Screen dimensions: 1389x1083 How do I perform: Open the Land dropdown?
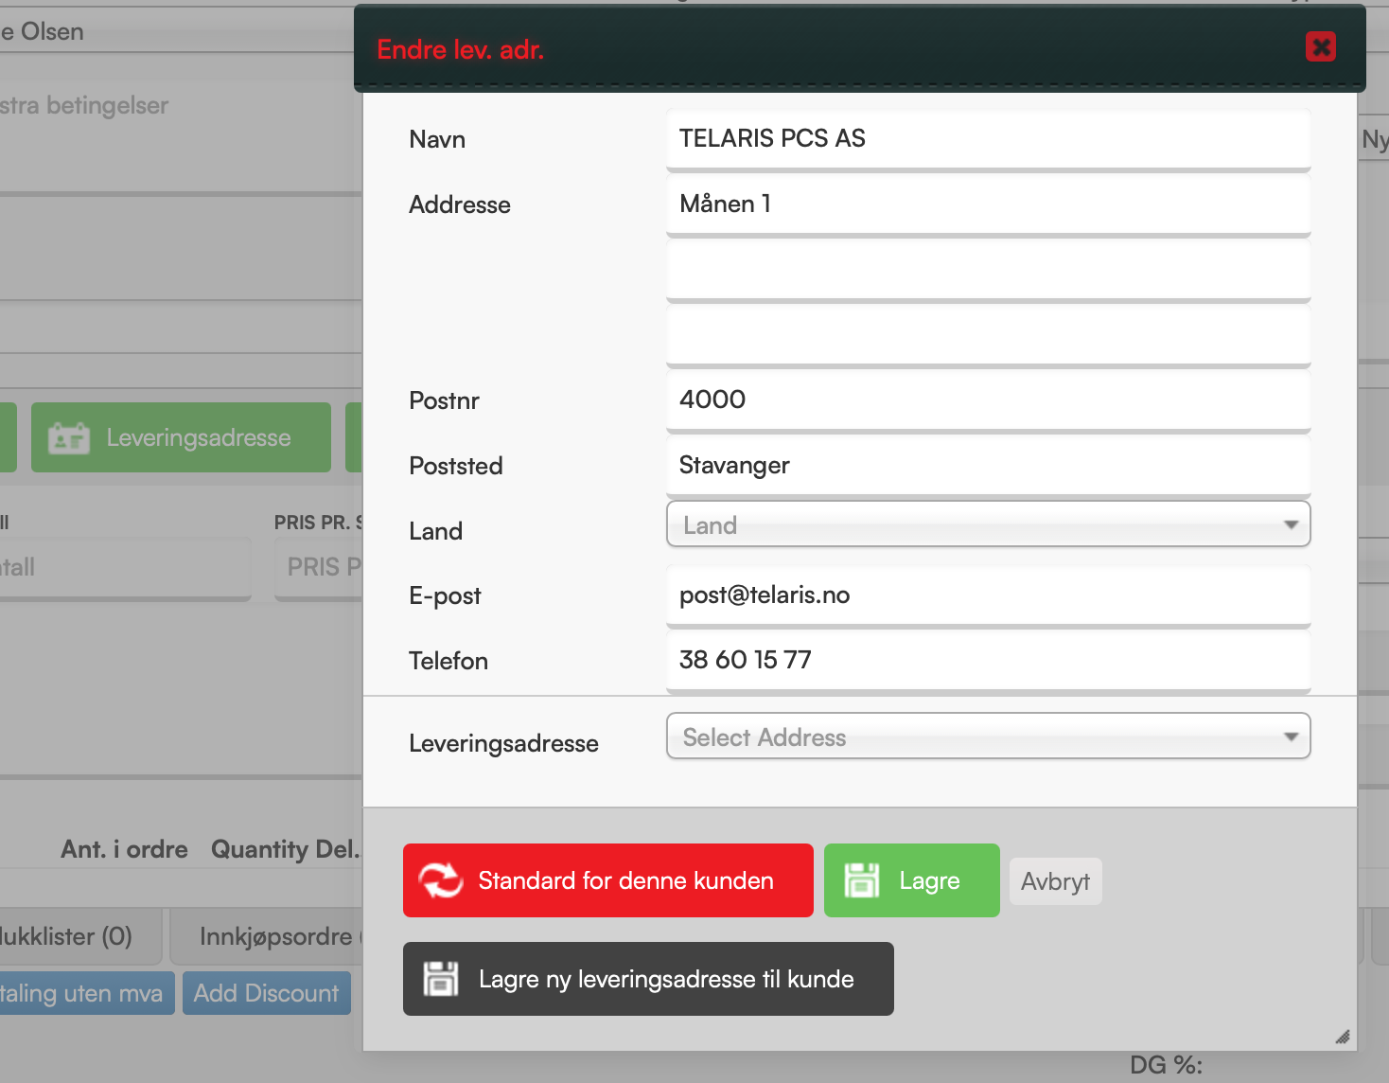(x=989, y=524)
